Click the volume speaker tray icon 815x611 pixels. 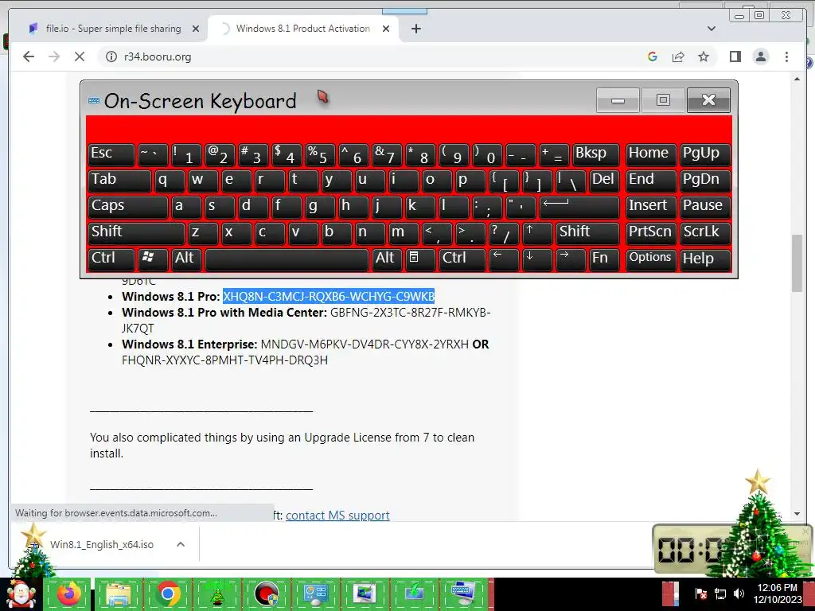[x=739, y=593]
